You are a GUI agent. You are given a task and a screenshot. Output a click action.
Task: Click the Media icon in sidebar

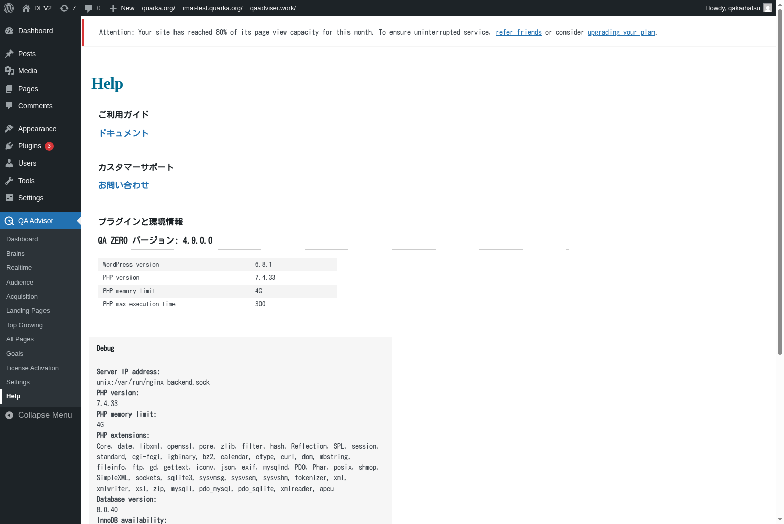click(9, 71)
